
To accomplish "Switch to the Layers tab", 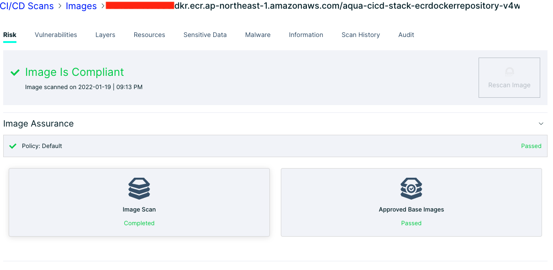I will pyautogui.click(x=105, y=35).
